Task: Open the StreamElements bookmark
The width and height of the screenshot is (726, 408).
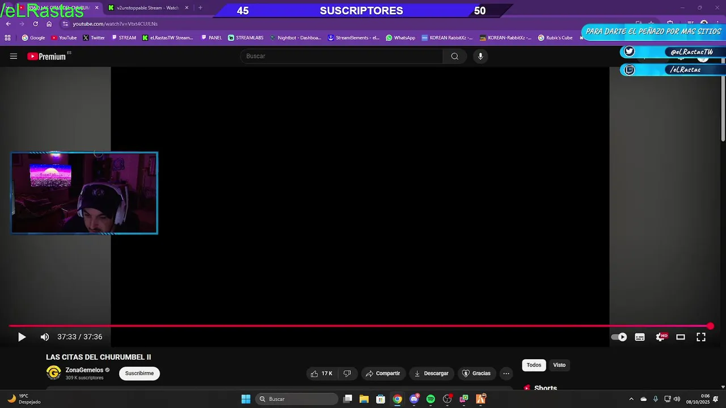Action: coord(353,38)
